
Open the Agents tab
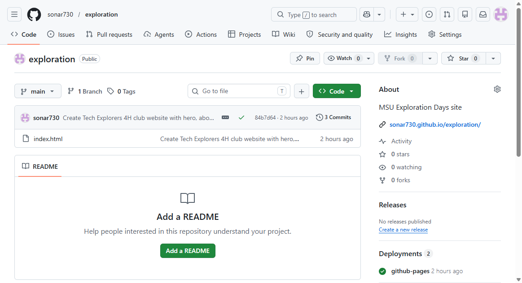click(159, 34)
